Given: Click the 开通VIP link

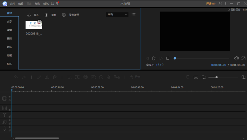Looking at the screenshot, I should (211, 4).
